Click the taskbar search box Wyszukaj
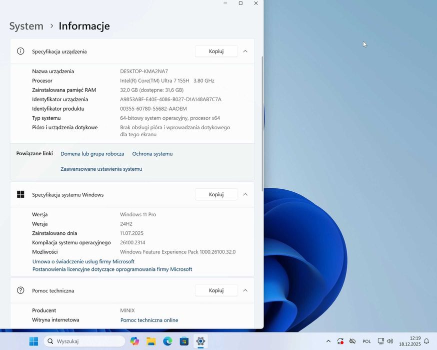 84,341
